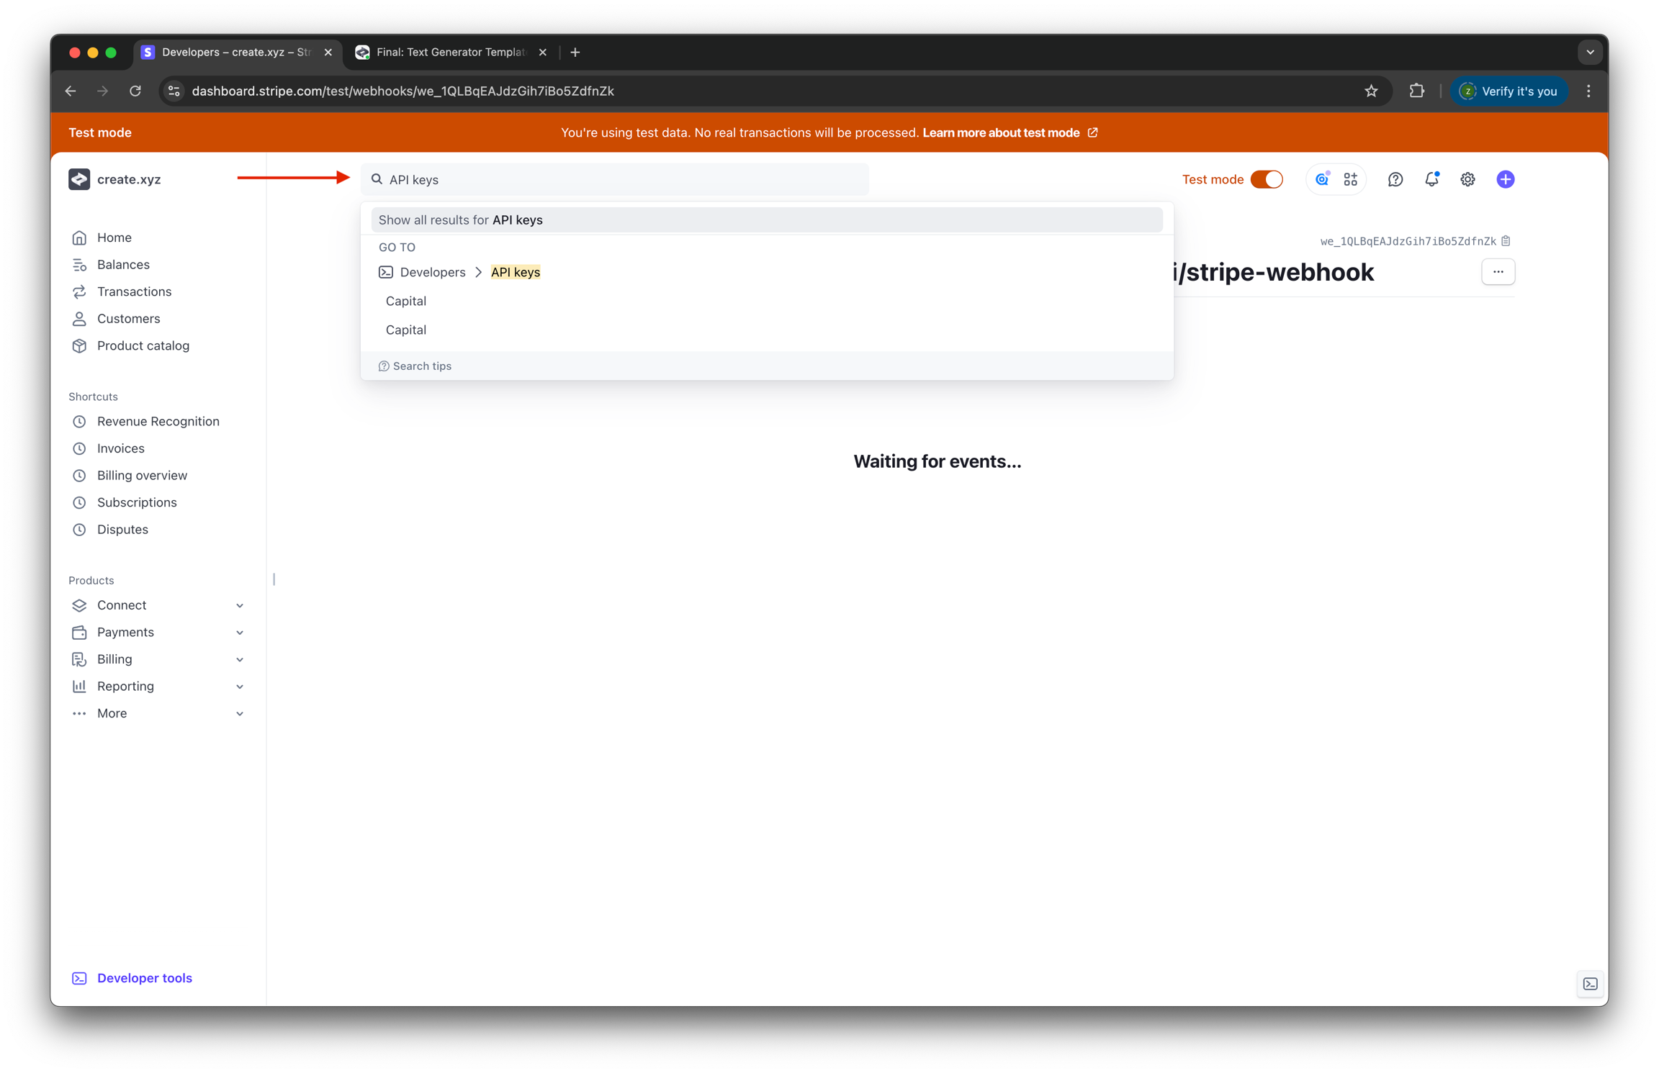Open the notifications bell icon
Image resolution: width=1659 pixels, height=1073 pixels.
[1431, 180]
